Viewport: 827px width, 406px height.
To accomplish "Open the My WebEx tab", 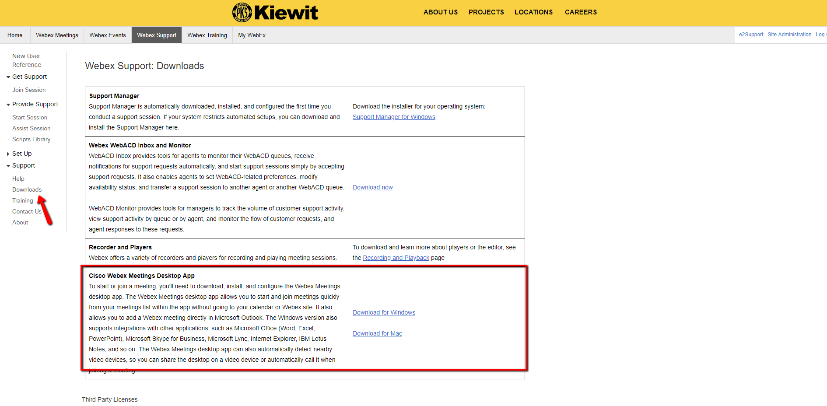I will (252, 35).
